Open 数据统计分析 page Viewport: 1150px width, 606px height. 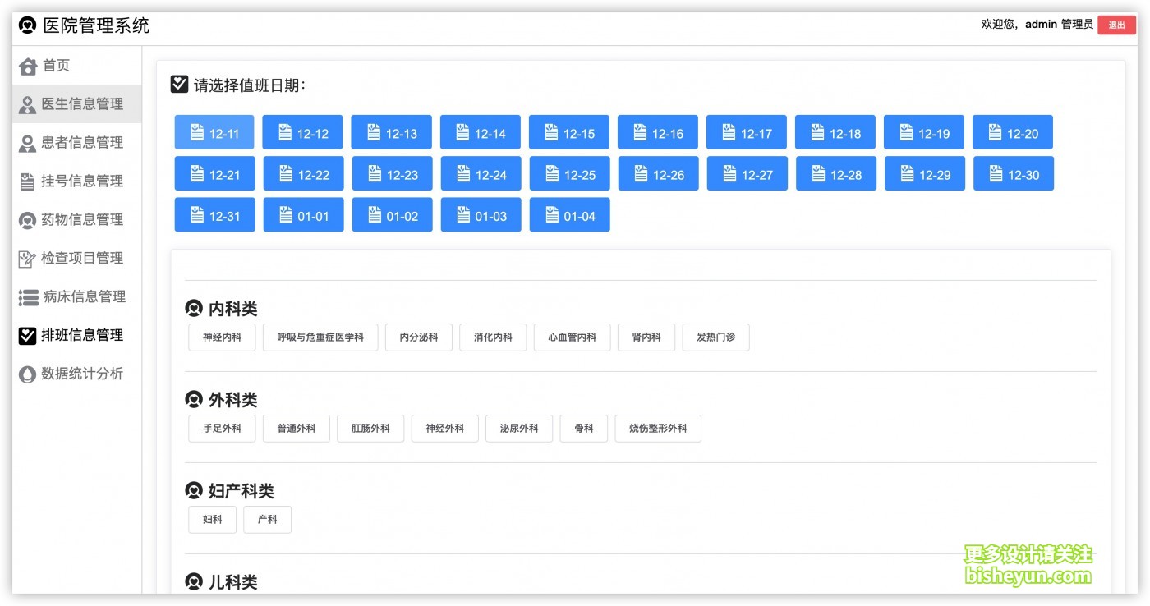click(x=76, y=374)
